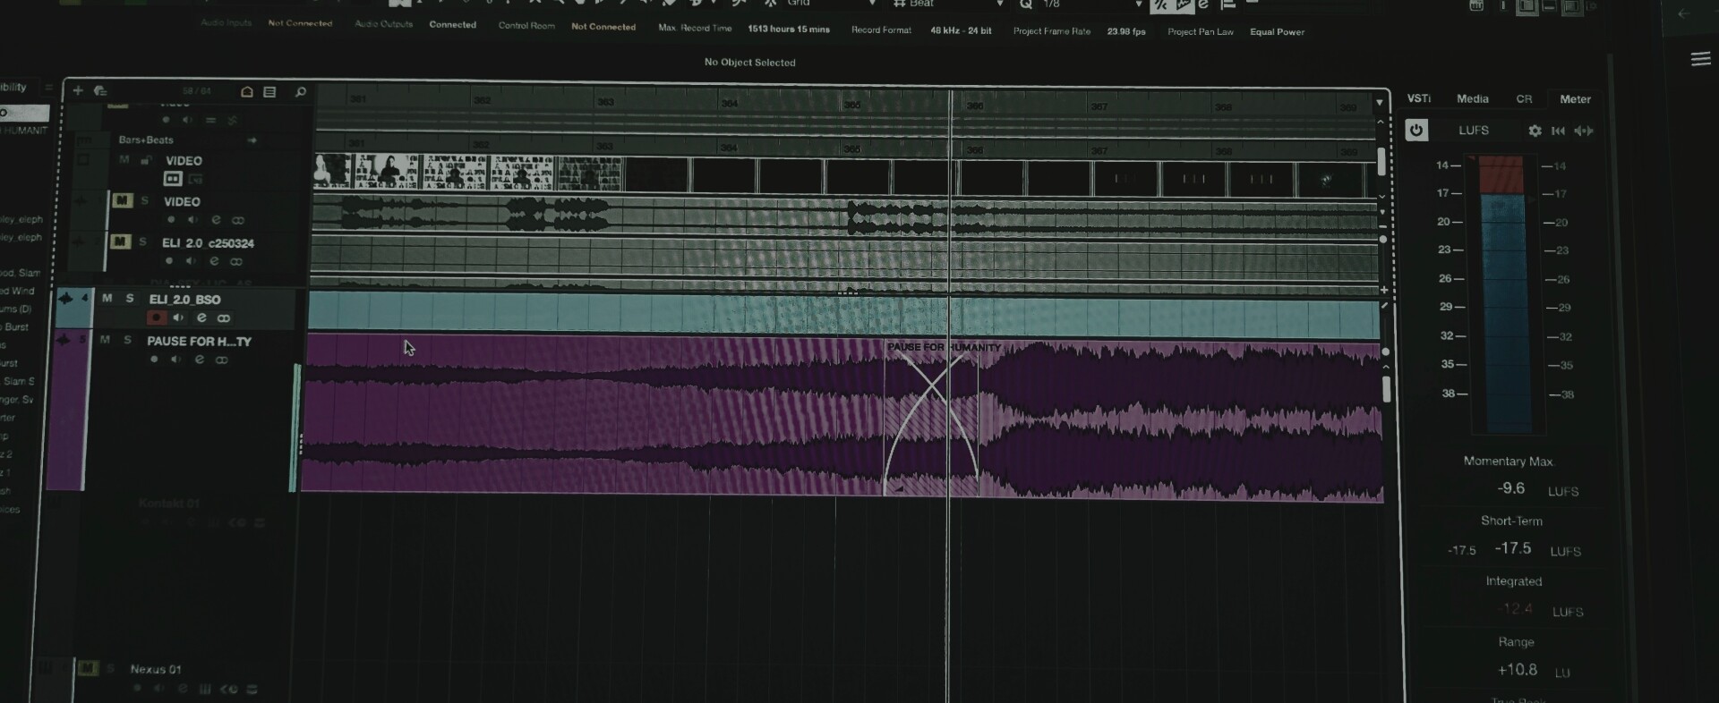The height and width of the screenshot is (703, 1719).
Task: Click the crossfade on PAUSE FOR HUMANITY clip
Action: click(931, 420)
